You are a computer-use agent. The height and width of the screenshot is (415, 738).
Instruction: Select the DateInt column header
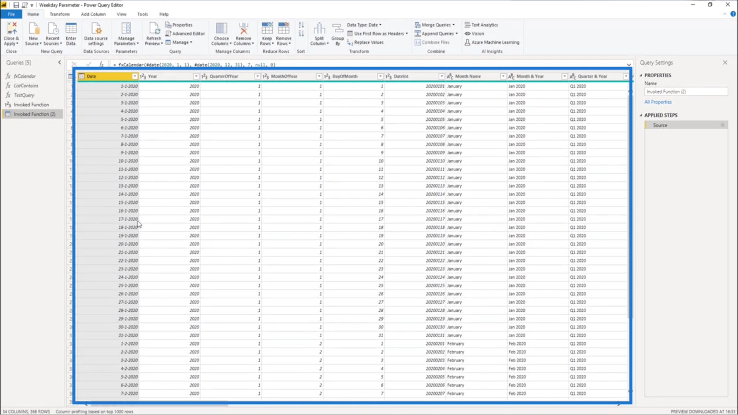tap(415, 76)
